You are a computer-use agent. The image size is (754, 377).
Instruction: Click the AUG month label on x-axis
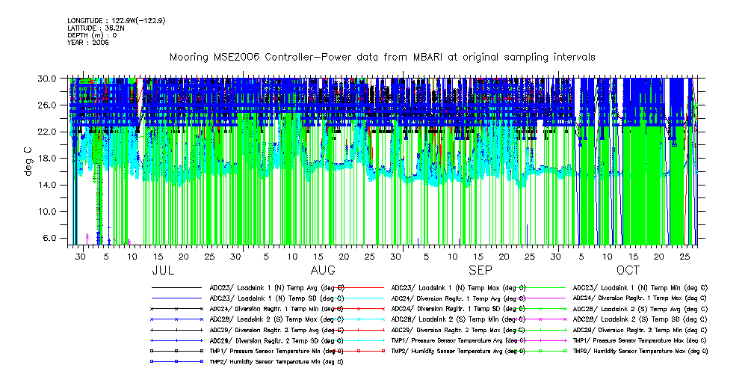(x=323, y=270)
